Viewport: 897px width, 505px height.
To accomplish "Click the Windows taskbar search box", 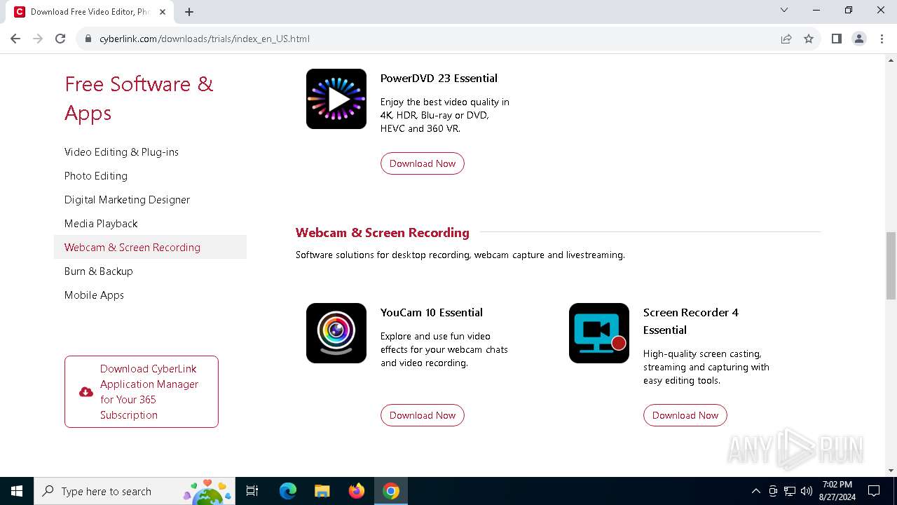I will click(x=135, y=491).
